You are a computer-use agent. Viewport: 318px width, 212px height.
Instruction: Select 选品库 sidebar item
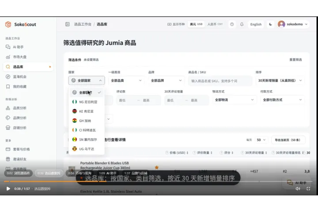tap(28, 67)
